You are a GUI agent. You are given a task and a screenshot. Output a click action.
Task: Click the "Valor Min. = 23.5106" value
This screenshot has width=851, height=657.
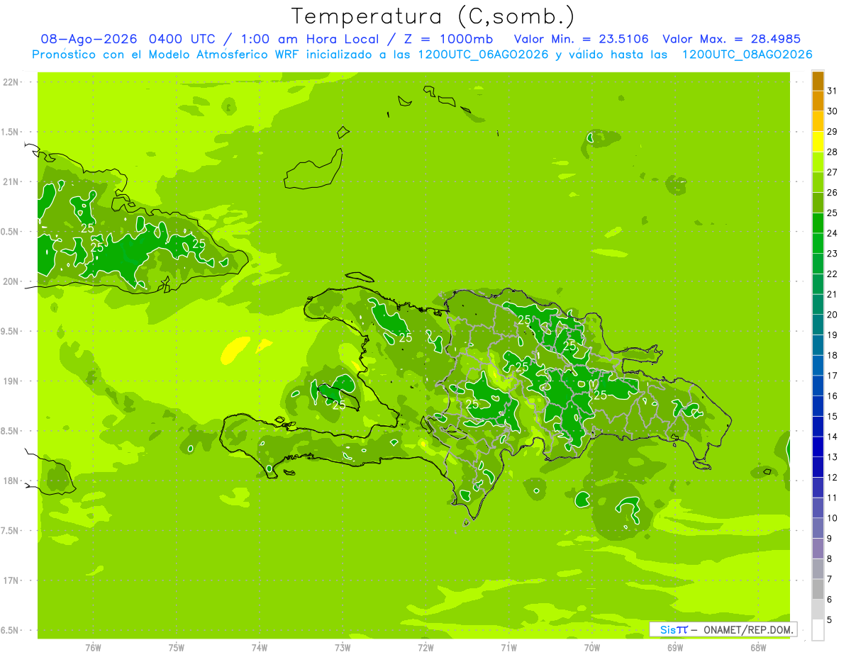pyautogui.click(x=581, y=40)
